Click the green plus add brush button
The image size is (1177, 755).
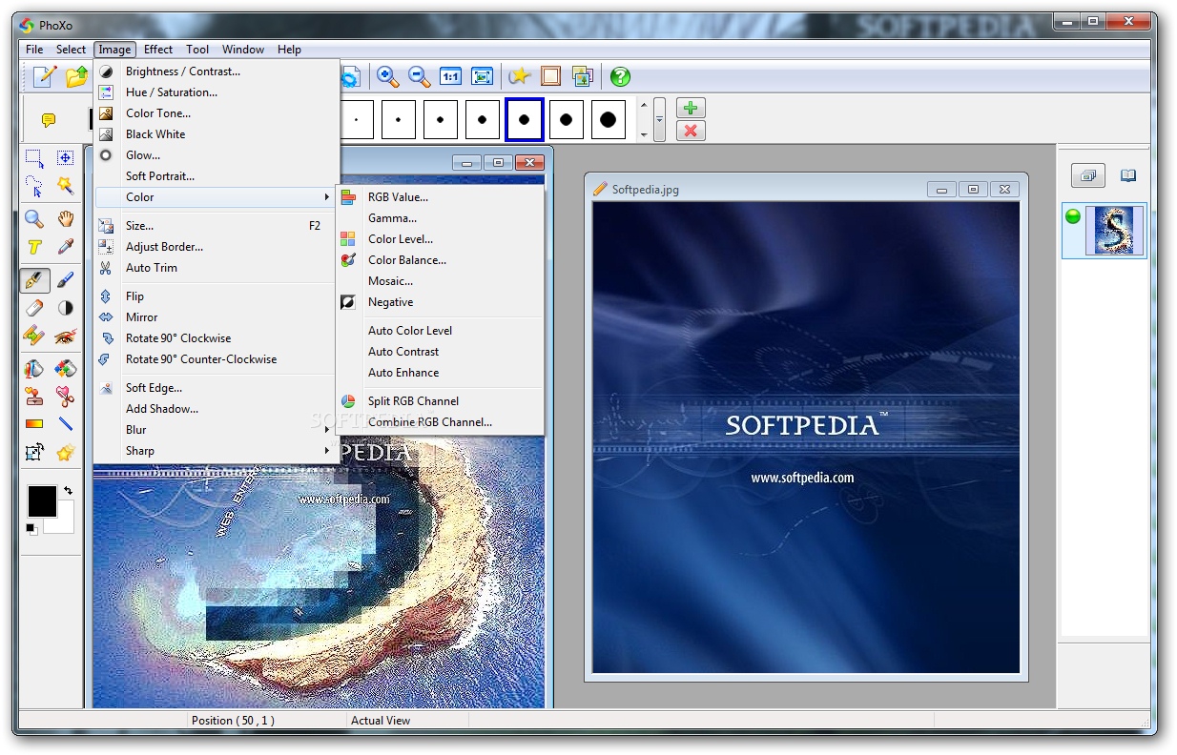[691, 108]
